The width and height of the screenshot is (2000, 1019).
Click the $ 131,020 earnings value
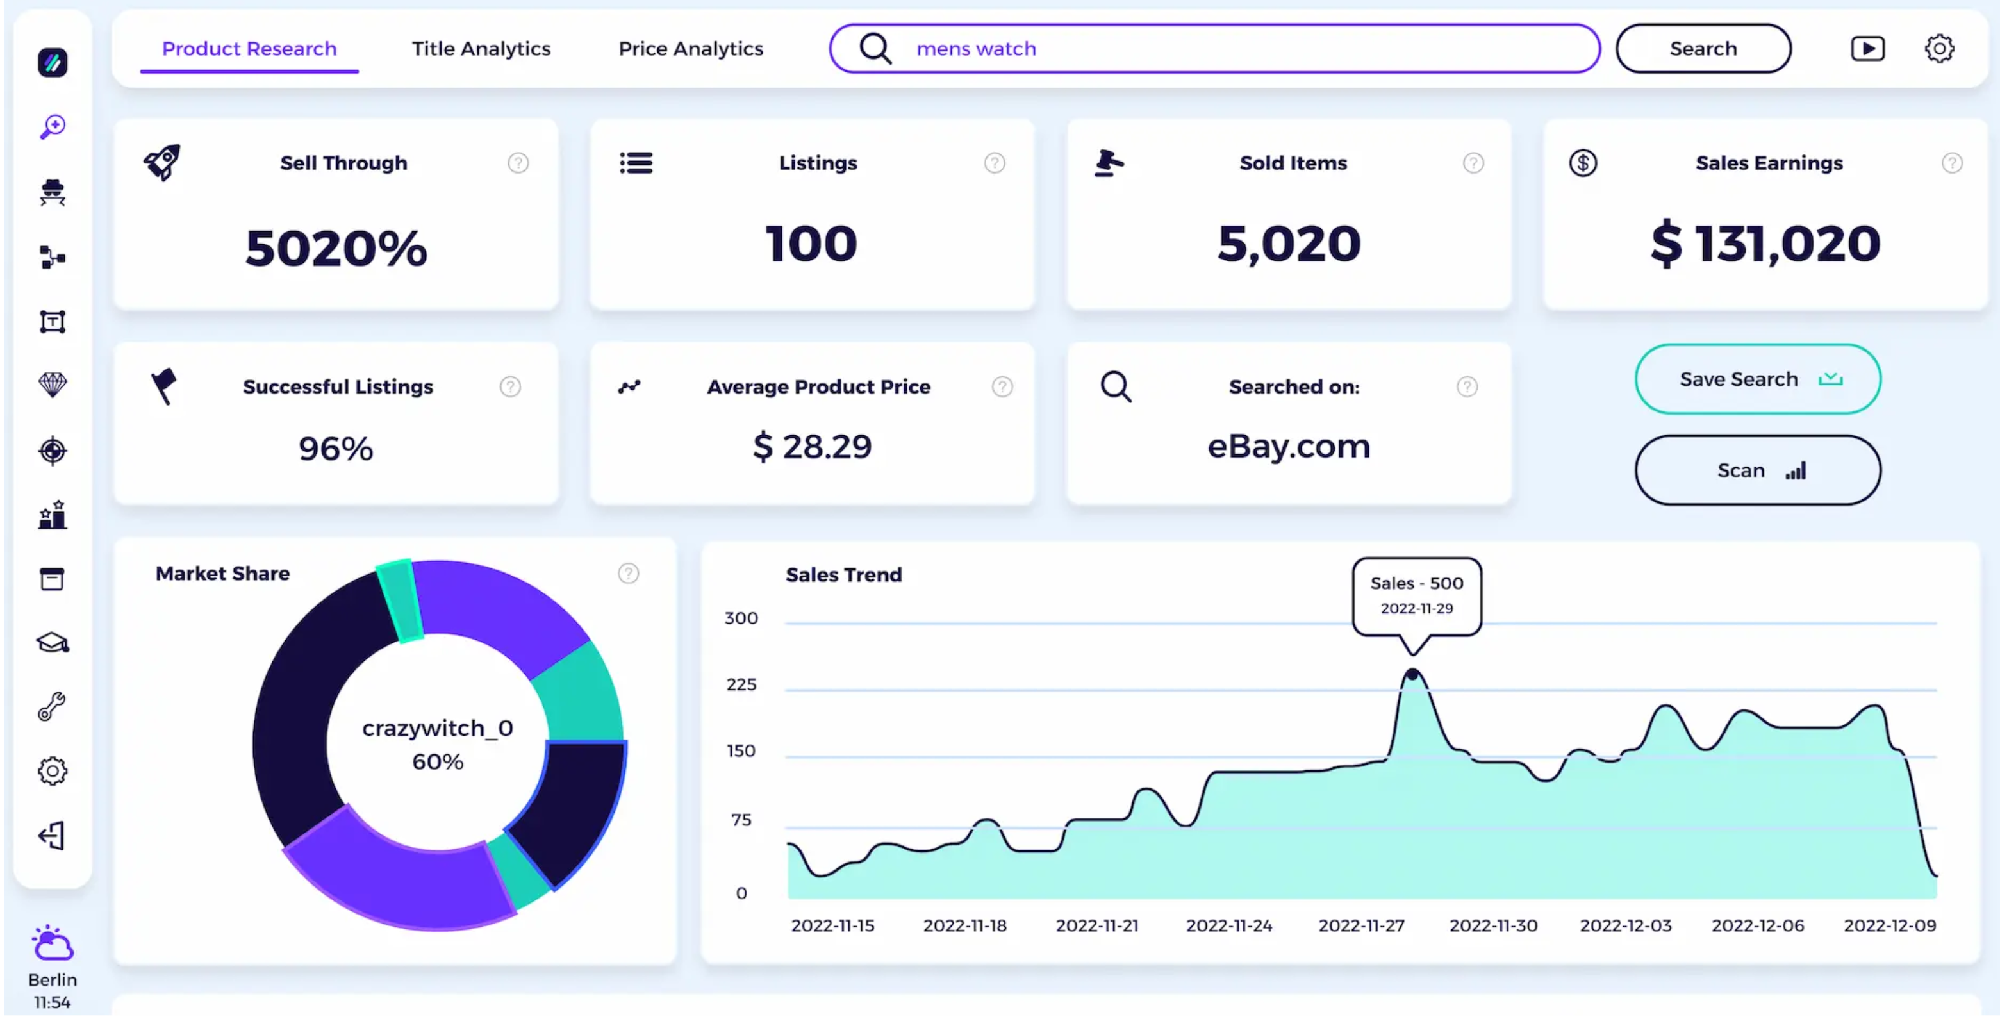[x=1765, y=244]
